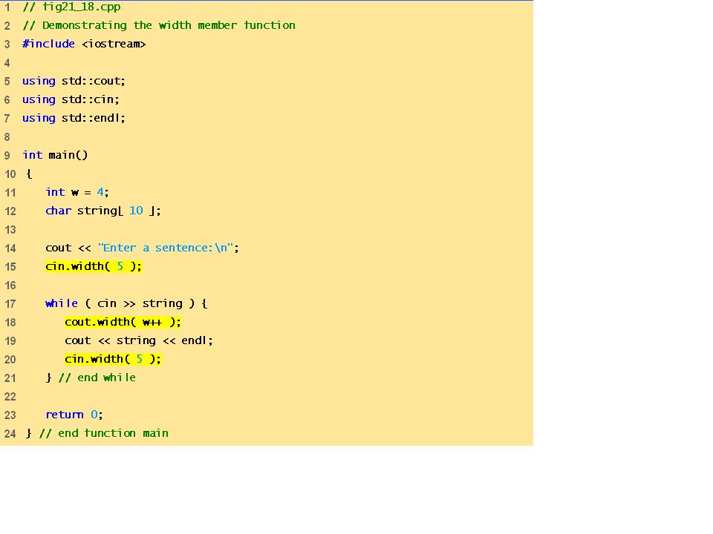Click the string literal "Enter a sentence:\n"
Viewport: 713px width, 534px height.
click(x=166, y=248)
